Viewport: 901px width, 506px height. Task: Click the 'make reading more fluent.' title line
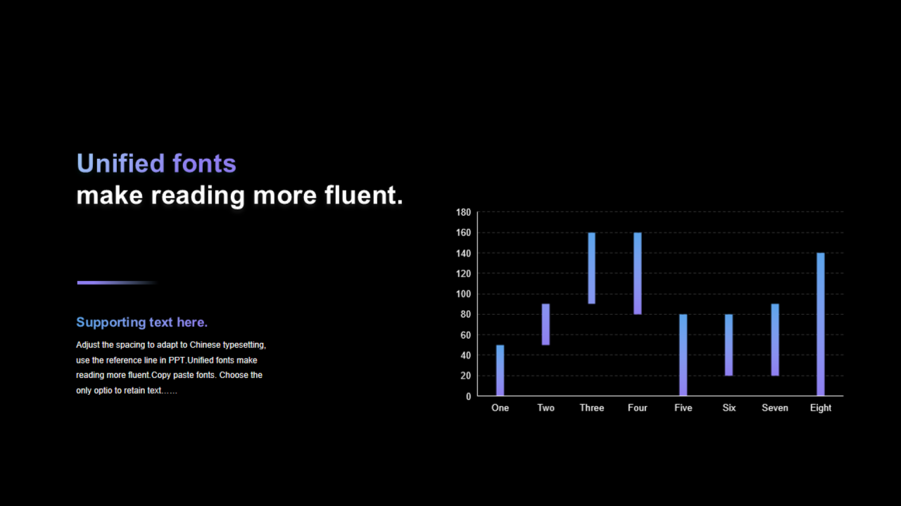[x=240, y=195]
